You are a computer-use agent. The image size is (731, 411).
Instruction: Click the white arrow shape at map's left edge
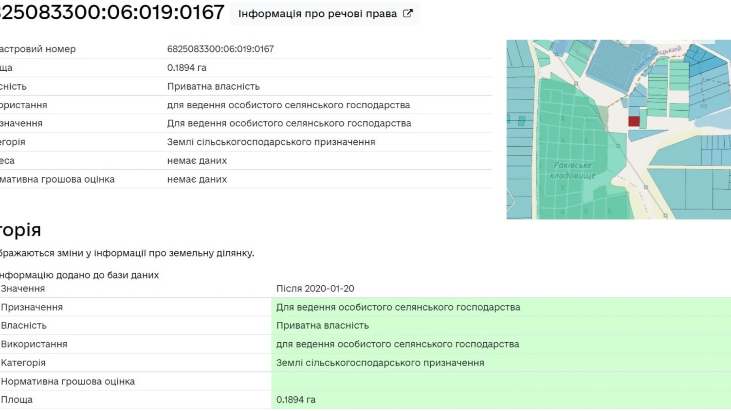tap(511, 202)
